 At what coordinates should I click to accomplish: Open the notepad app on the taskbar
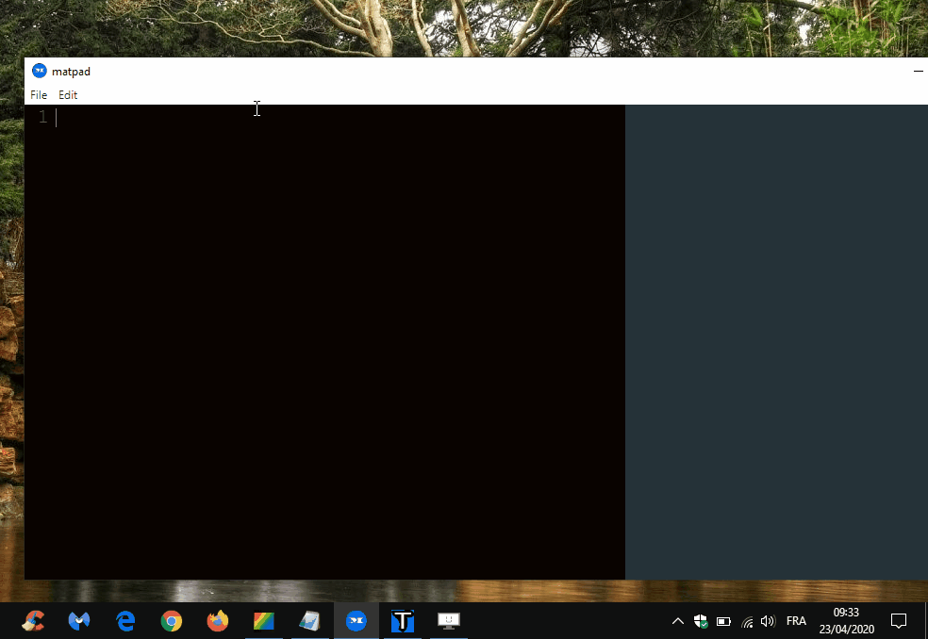point(309,621)
